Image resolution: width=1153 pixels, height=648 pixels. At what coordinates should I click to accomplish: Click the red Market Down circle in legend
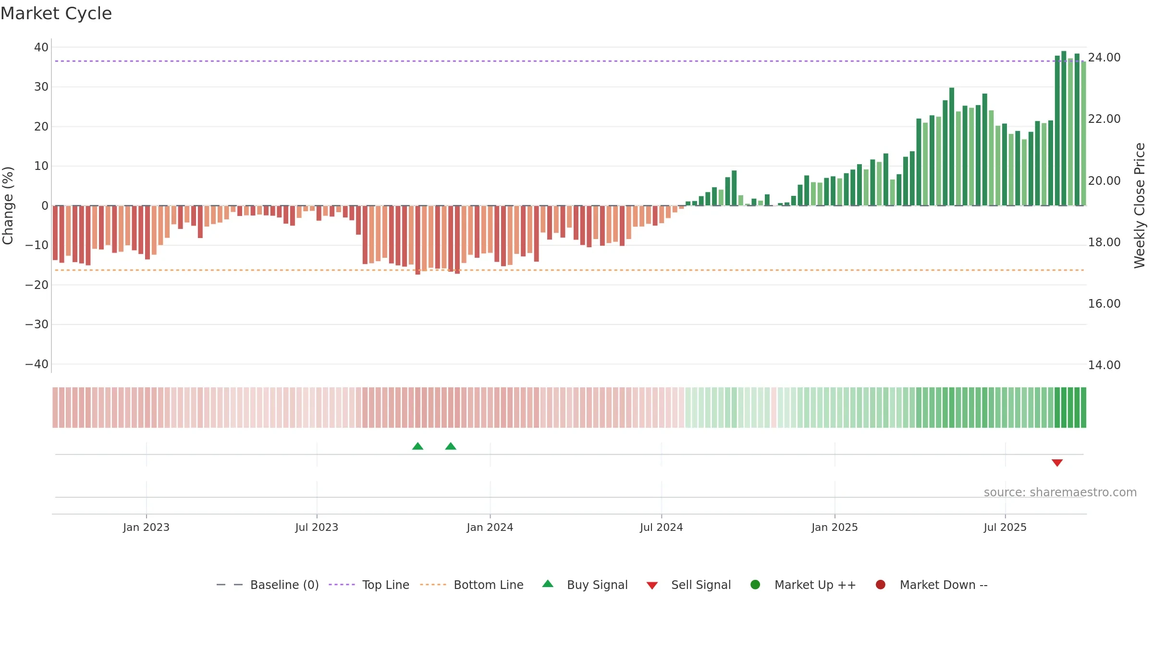click(x=881, y=585)
